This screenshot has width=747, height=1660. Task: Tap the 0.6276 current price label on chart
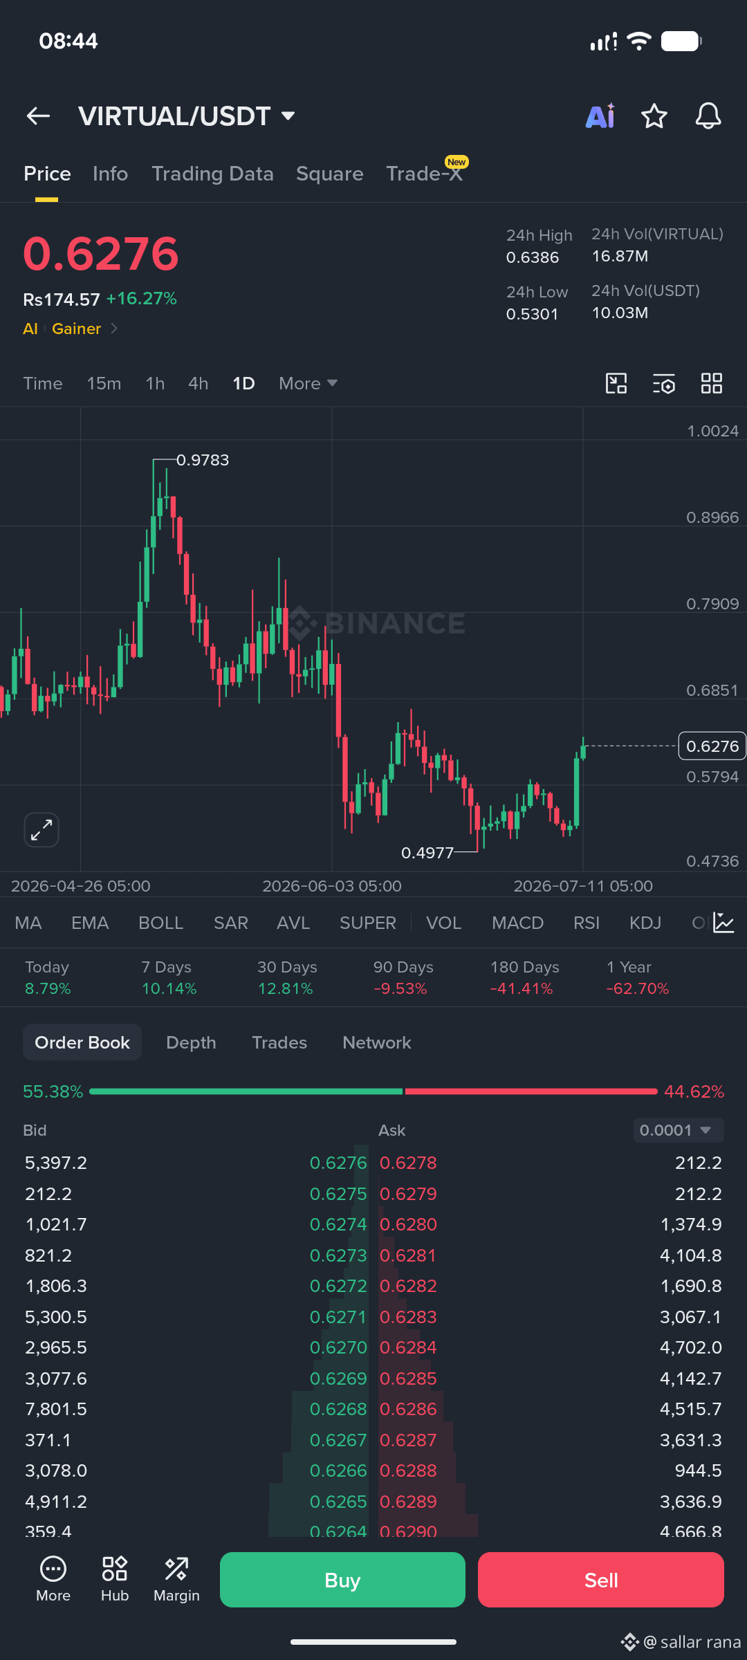(712, 746)
